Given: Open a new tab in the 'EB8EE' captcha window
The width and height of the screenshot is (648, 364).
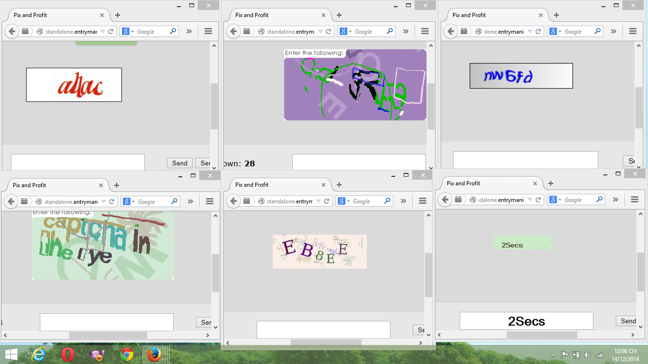Looking at the screenshot, I should click(339, 185).
